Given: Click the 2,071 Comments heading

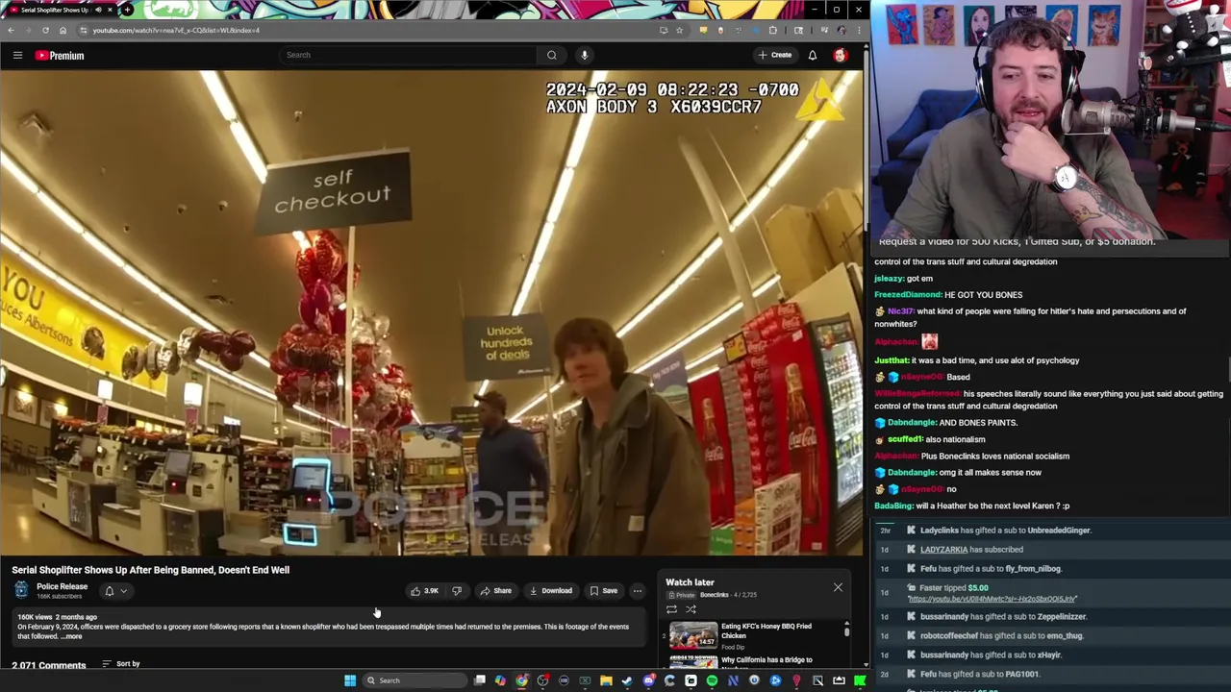Looking at the screenshot, I should 48,665.
